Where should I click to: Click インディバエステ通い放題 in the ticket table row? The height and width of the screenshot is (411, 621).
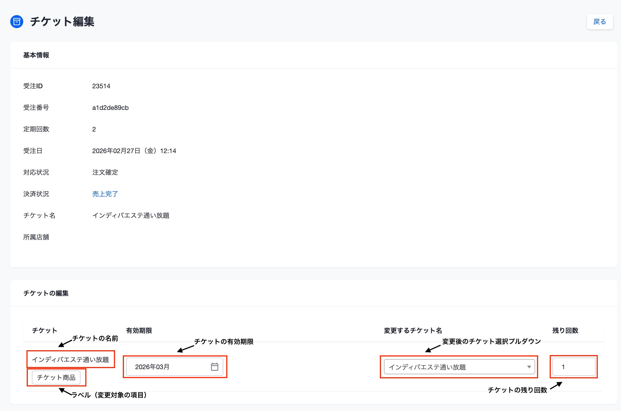coord(70,359)
